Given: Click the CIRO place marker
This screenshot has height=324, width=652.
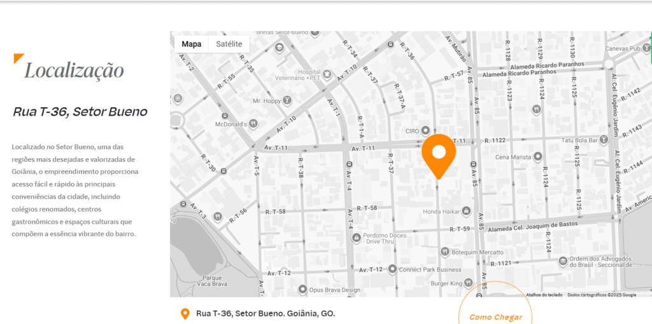Looking at the screenshot, I should pos(425,131).
